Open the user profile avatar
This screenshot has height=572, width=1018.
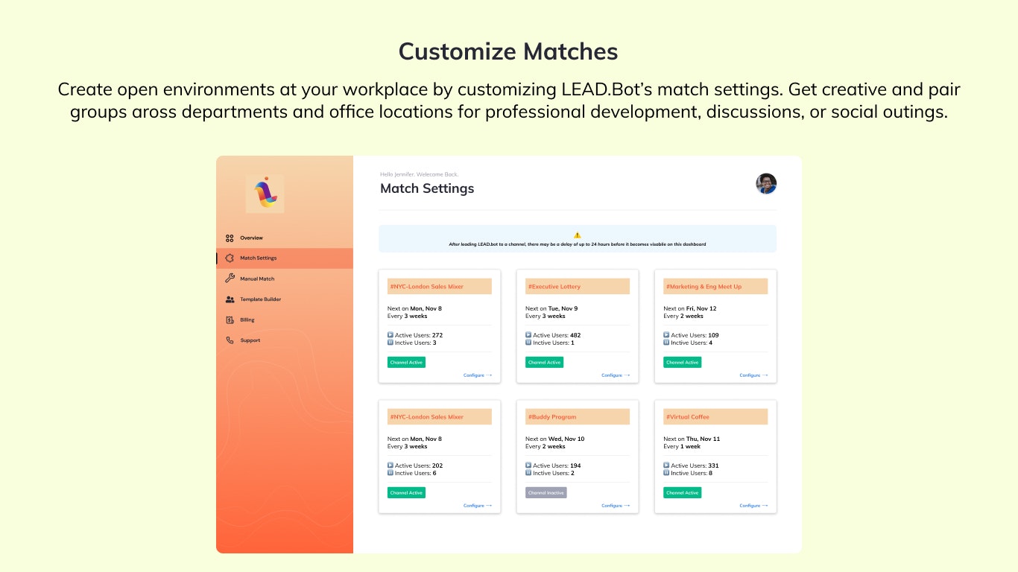click(x=766, y=184)
